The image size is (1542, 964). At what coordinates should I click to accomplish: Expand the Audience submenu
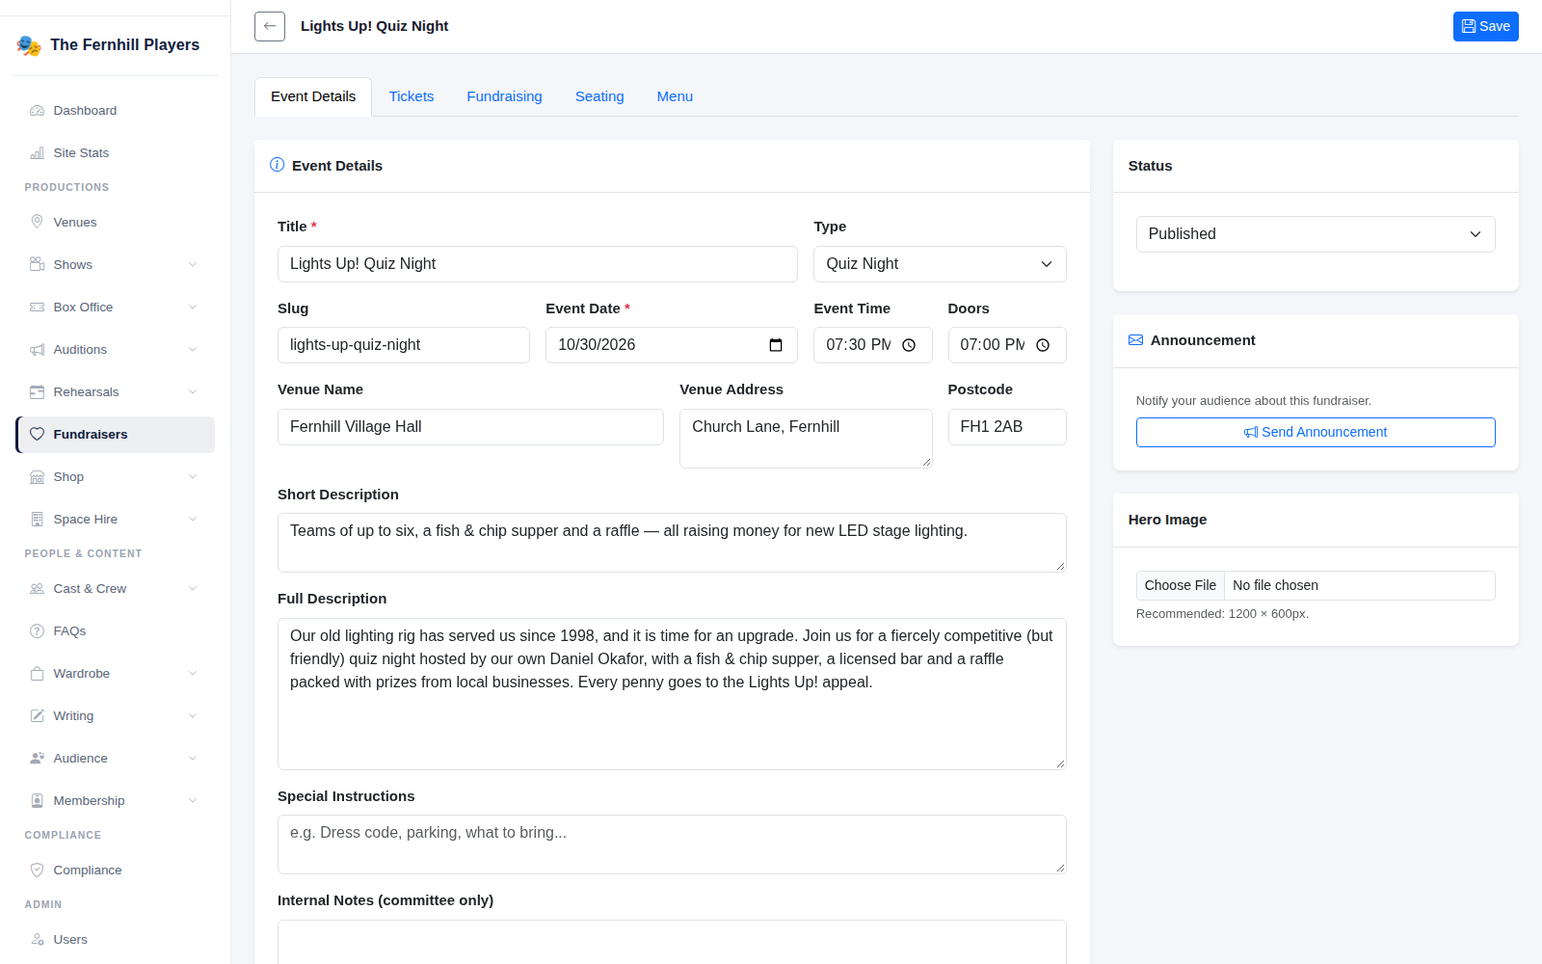click(115, 759)
